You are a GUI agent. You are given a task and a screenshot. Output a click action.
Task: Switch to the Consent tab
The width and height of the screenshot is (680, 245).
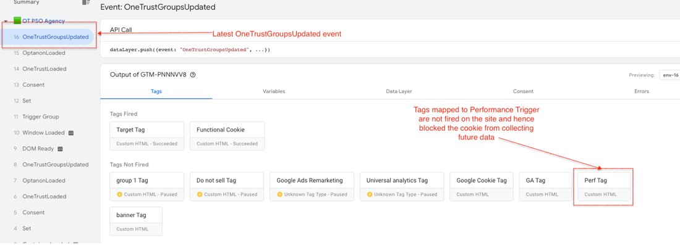pyautogui.click(x=523, y=91)
